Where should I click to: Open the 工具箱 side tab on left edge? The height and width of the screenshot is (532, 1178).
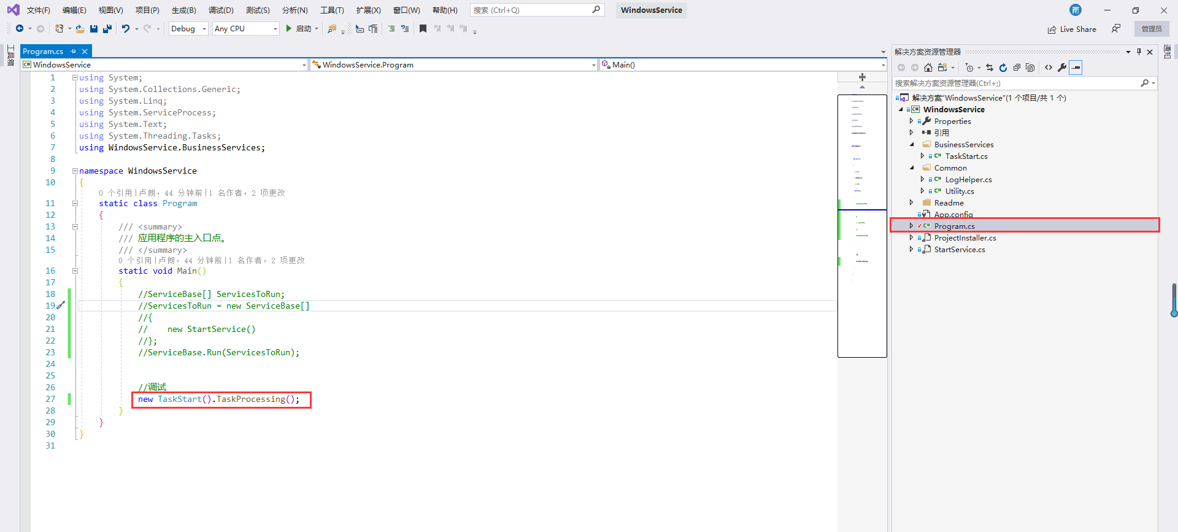pos(10,55)
